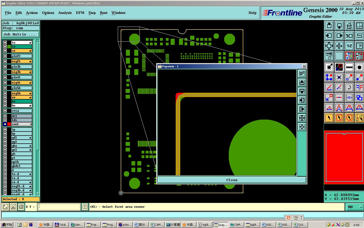Click the X Y coordinate input field
The width and height of the screenshot is (364, 228).
(59, 207)
